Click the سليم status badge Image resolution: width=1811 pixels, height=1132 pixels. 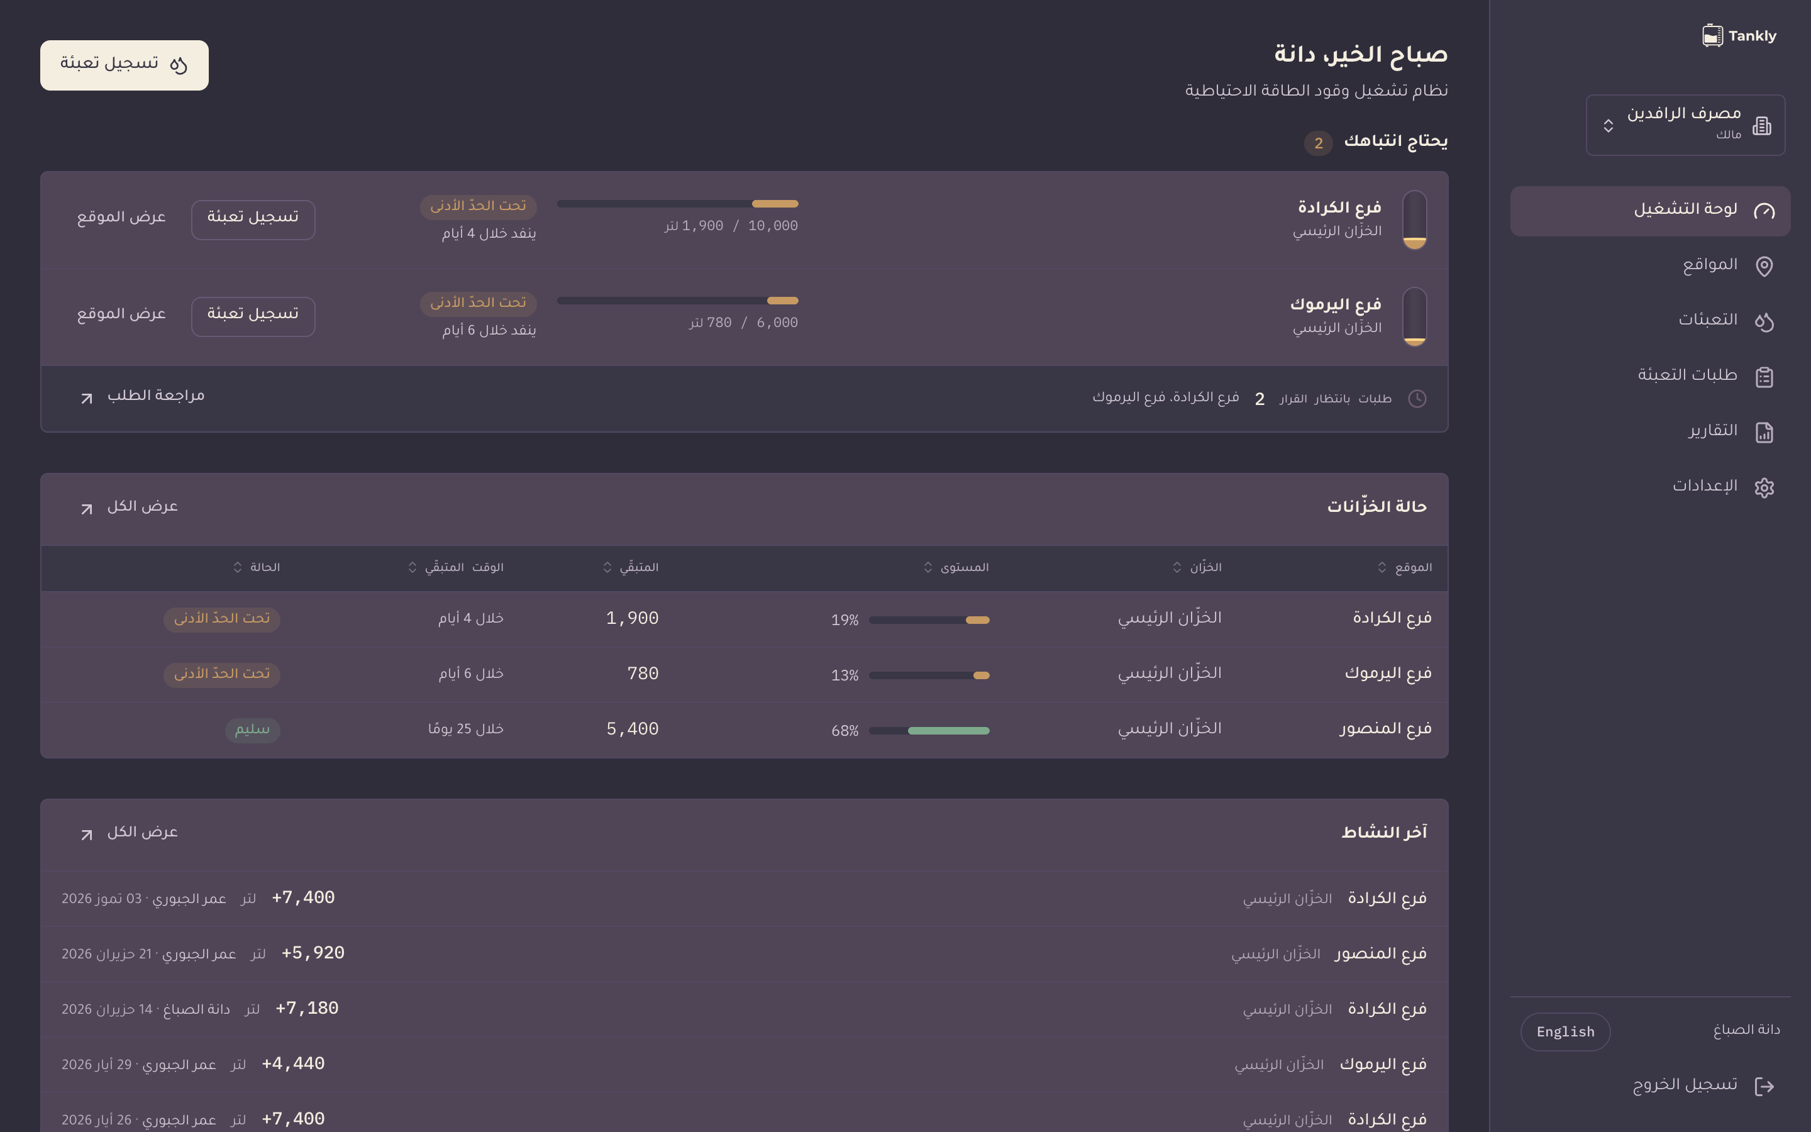(252, 730)
